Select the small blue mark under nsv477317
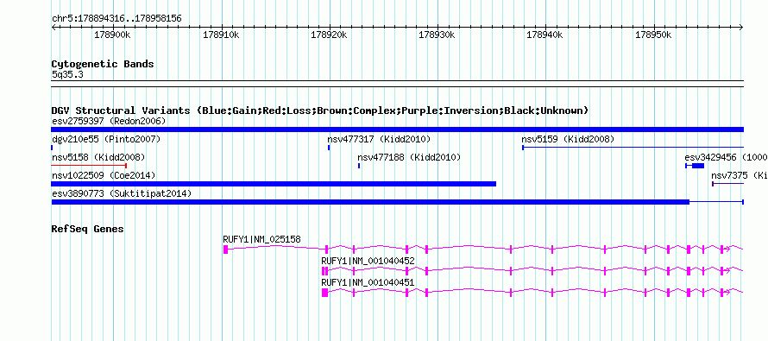This screenshot has width=768, height=341. 329,148
